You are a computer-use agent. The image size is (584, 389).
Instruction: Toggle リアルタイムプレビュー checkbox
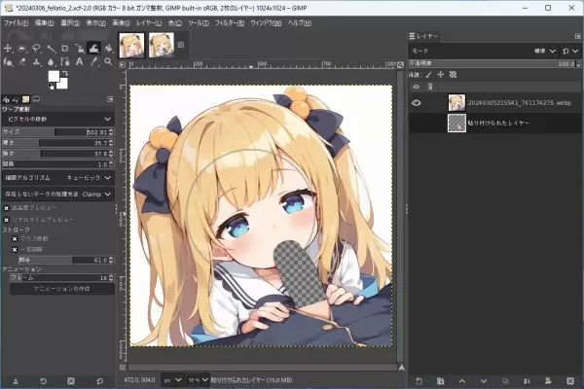coord(7,220)
